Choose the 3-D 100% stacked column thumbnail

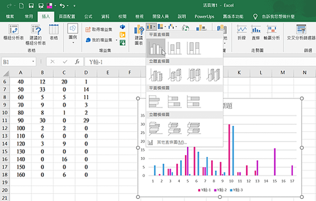pyautogui.click(x=194, y=75)
